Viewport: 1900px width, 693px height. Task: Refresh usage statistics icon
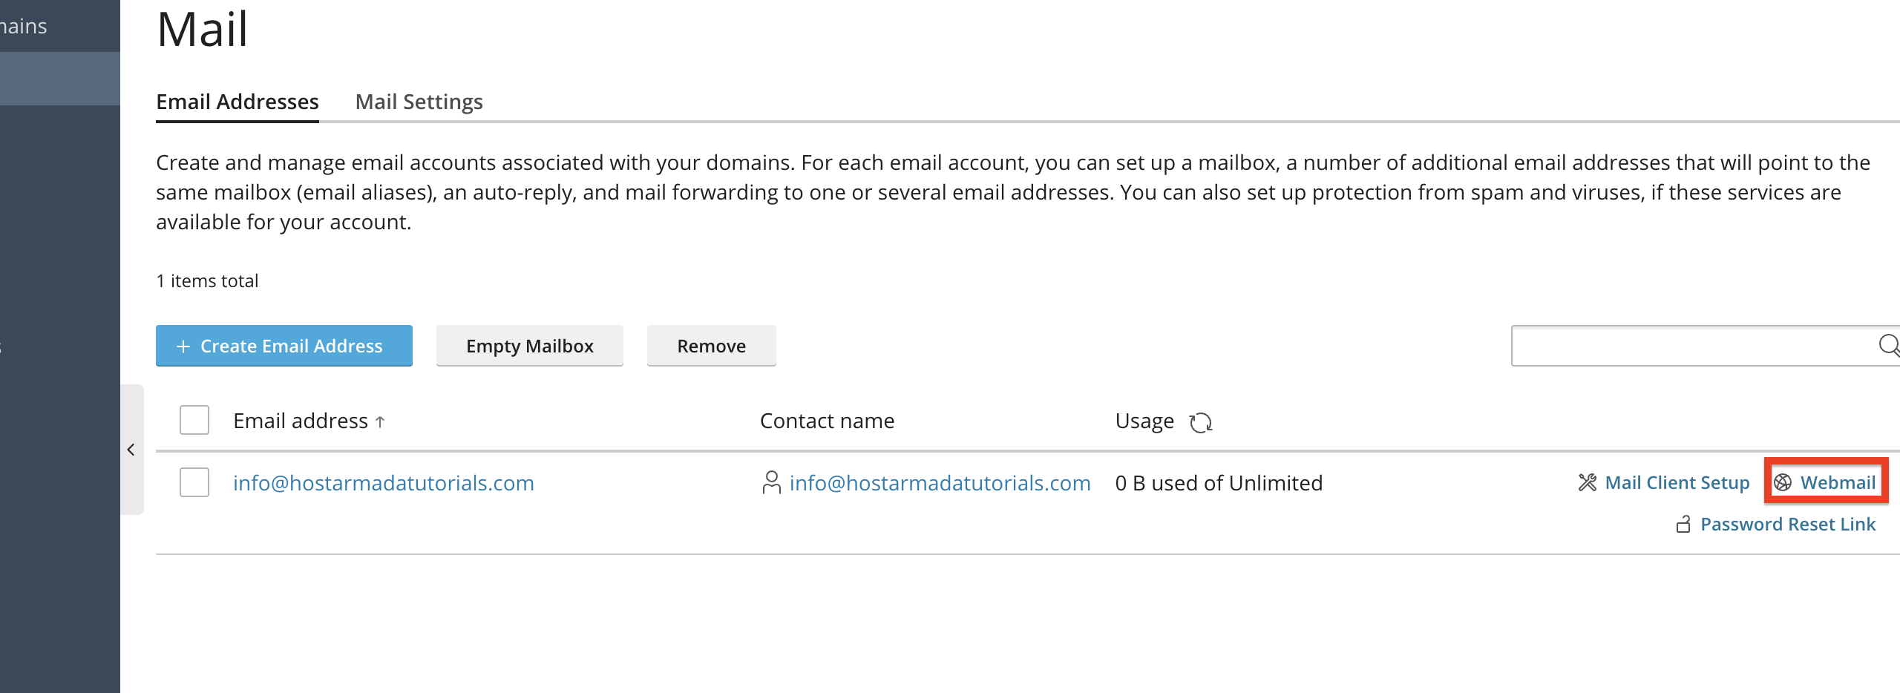1201,422
